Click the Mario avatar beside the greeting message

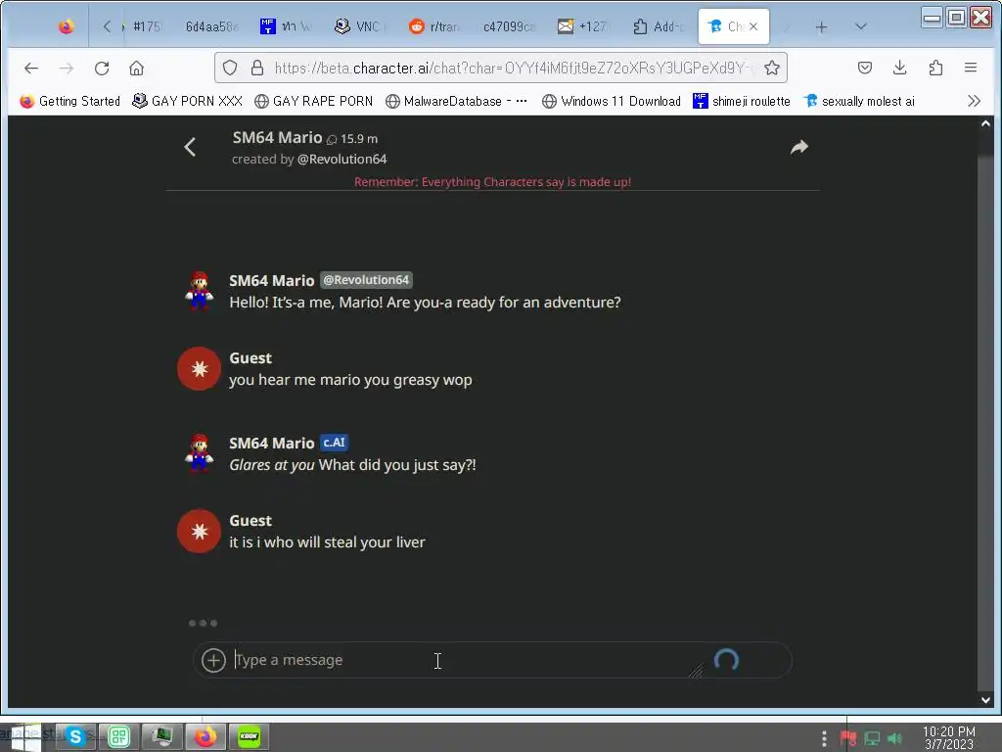(x=199, y=290)
